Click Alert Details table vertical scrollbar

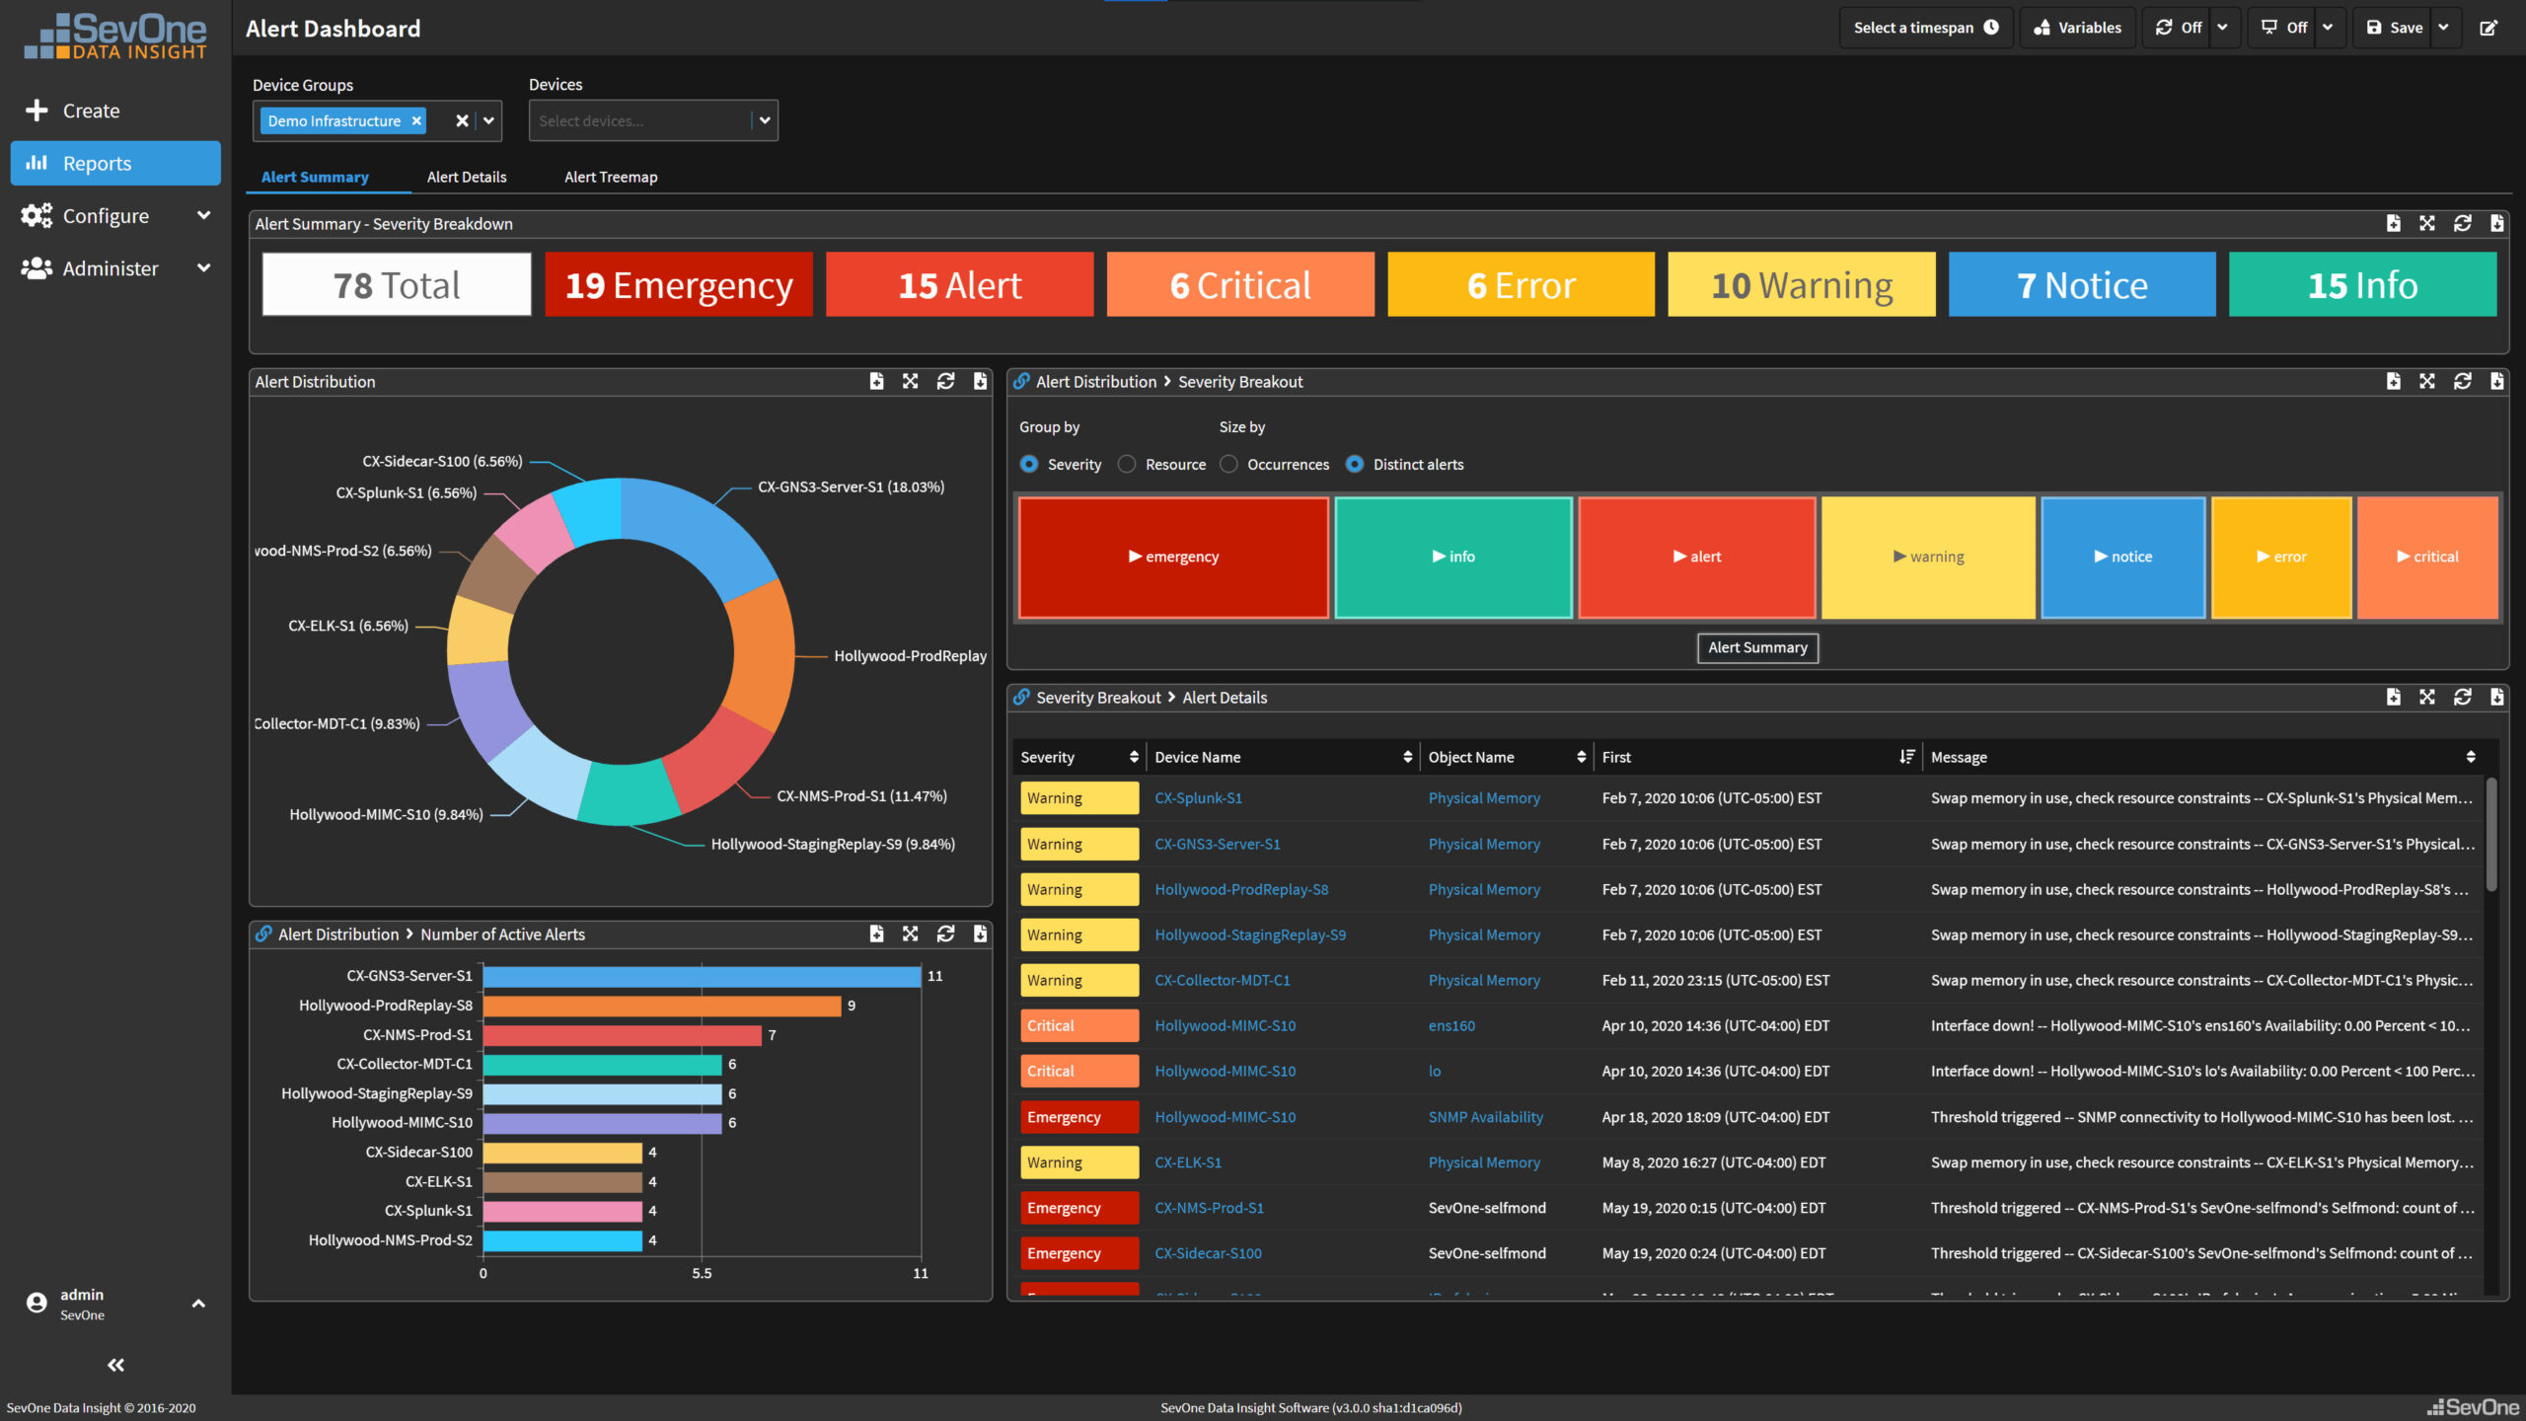[x=2490, y=834]
